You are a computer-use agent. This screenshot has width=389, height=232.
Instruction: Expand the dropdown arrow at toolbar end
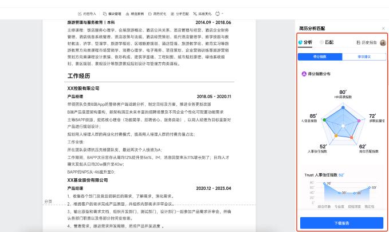point(222,13)
